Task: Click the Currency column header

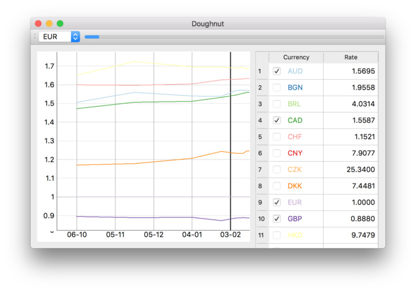Action: tap(296, 57)
